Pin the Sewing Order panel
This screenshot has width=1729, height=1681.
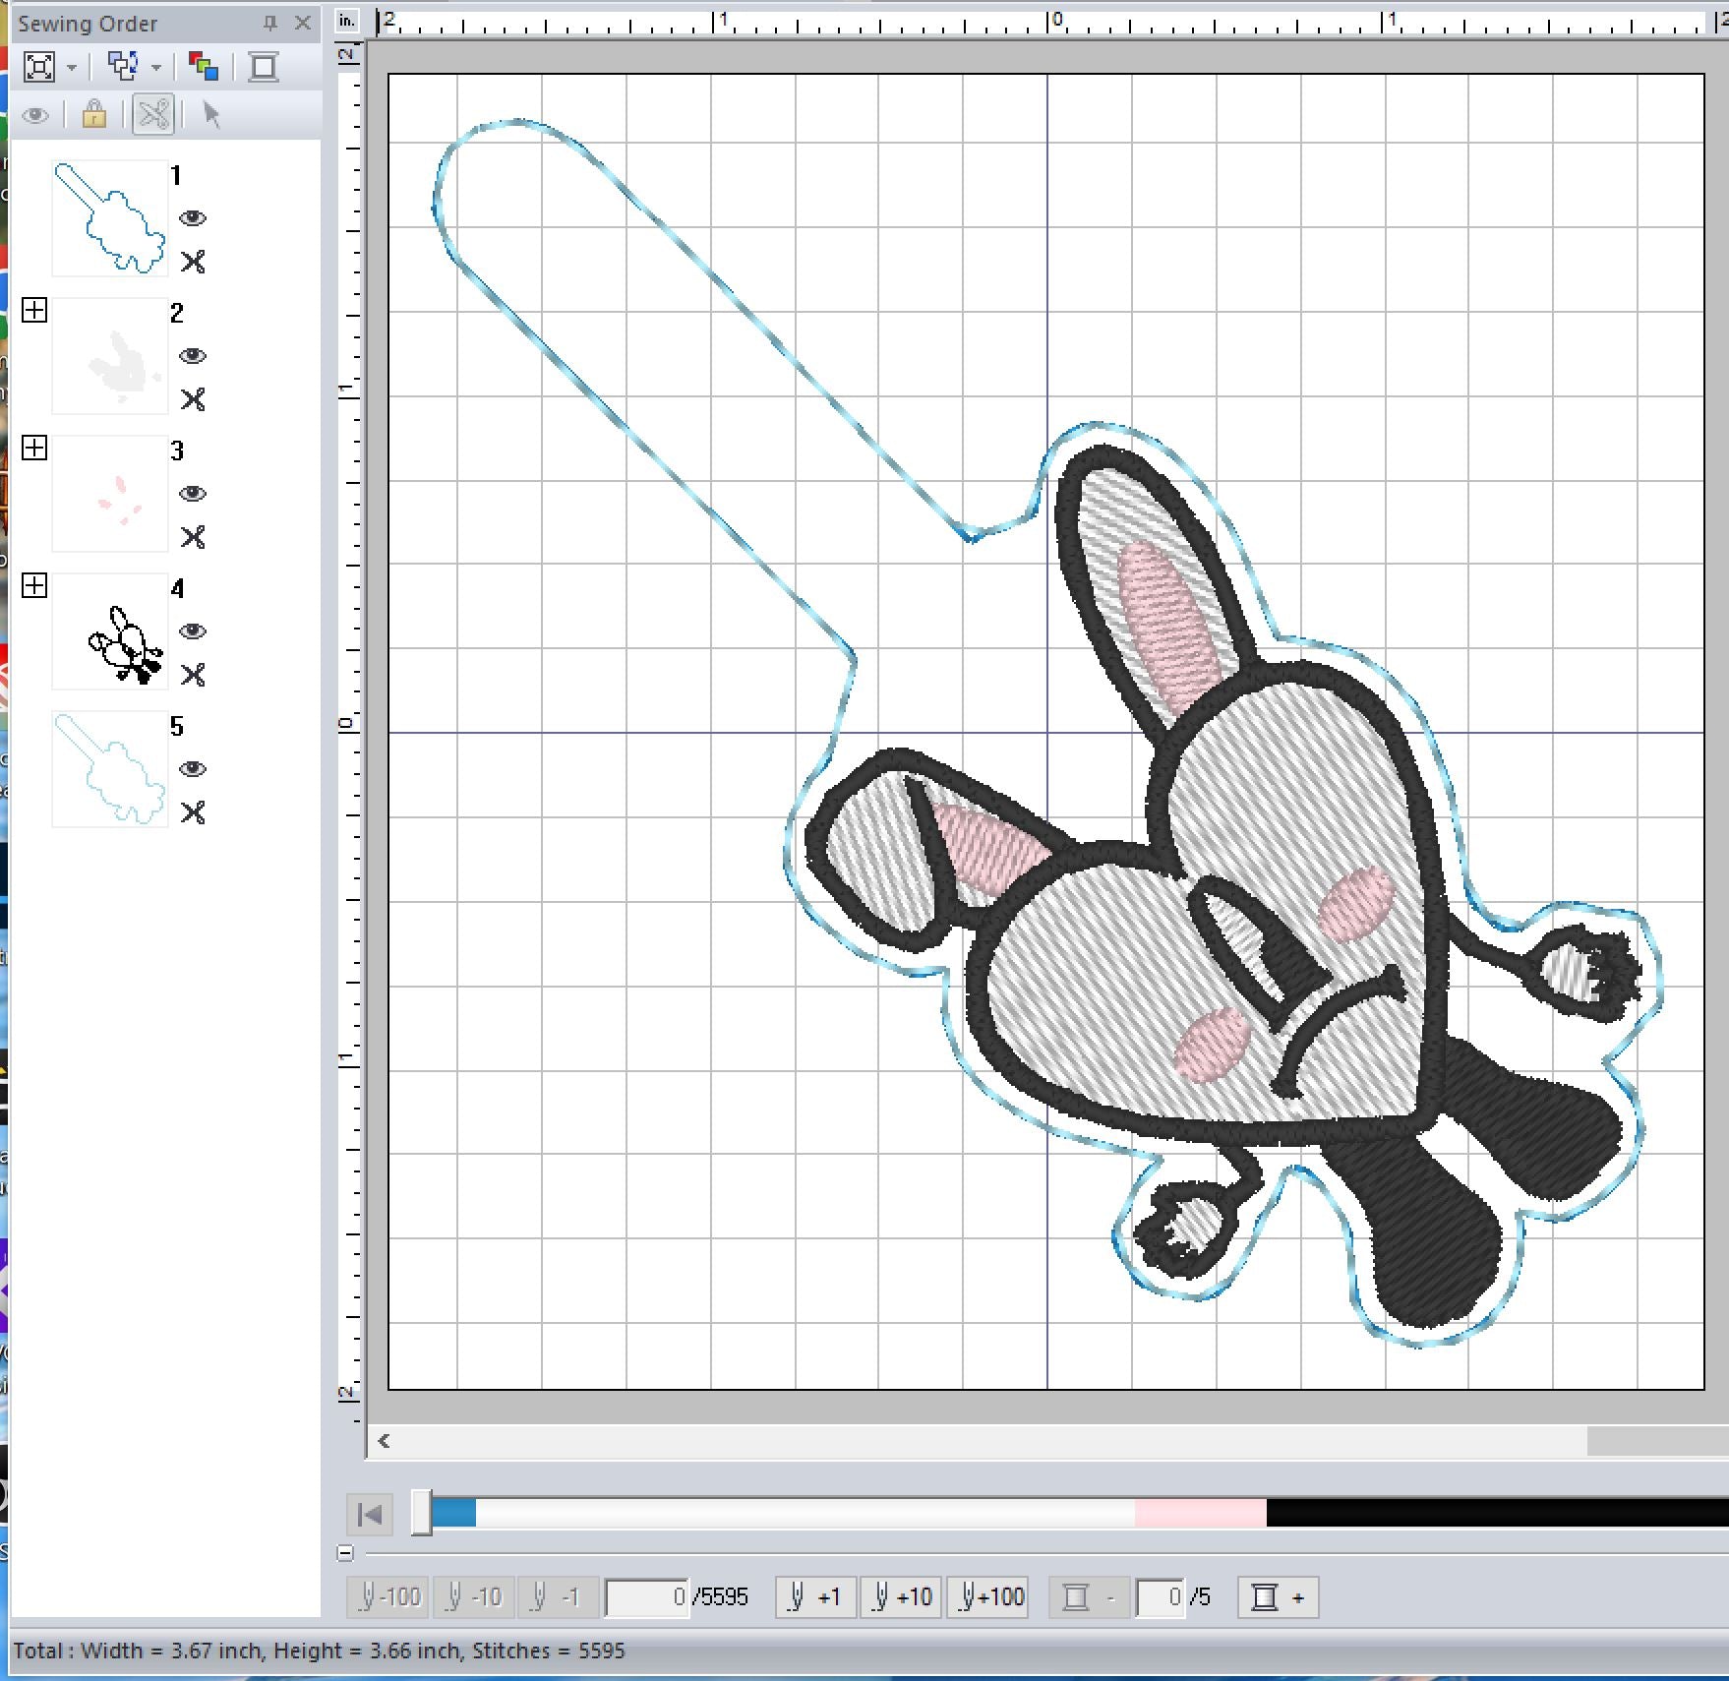coord(270,23)
